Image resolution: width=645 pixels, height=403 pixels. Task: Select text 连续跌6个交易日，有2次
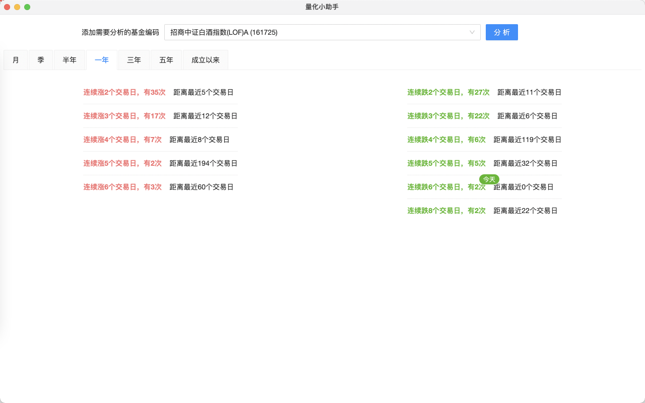[446, 187]
